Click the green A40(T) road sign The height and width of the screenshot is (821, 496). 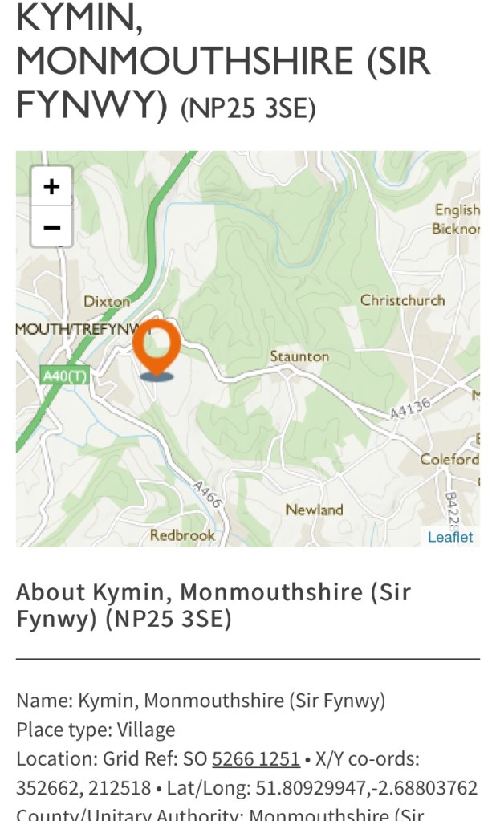pos(65,375)
